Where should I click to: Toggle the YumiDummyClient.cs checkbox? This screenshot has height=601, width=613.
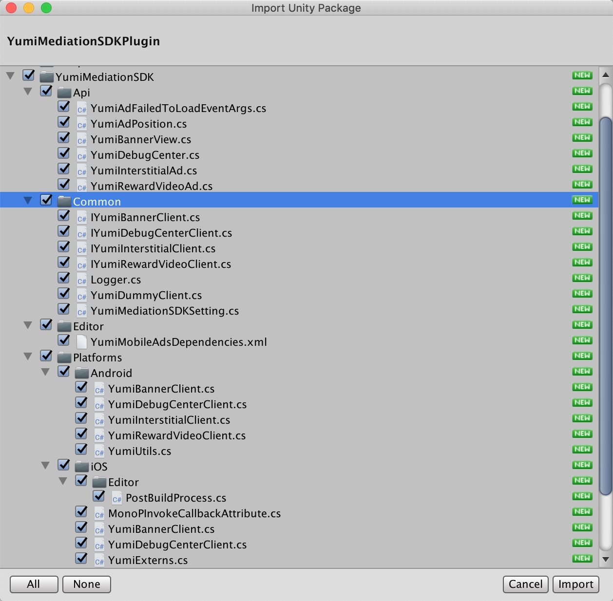point(64,294)
